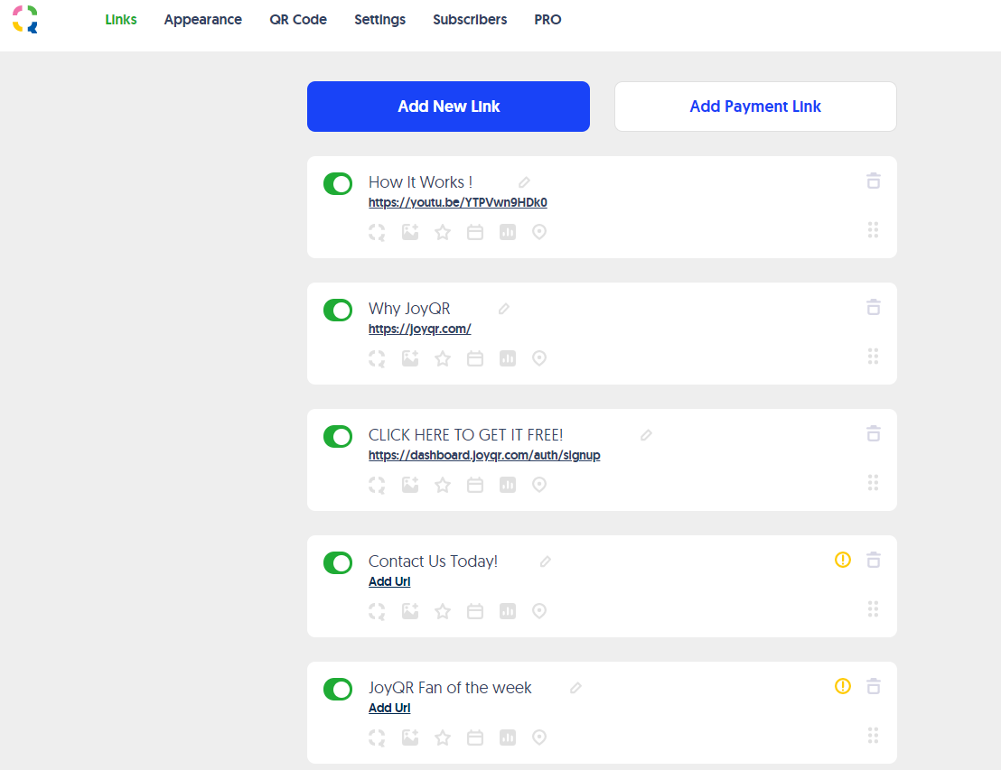This screenshot has height=770, width=1001.
Task: View analytics for CLICK HERE TO GET IT FREE!
Action: click(x=508, y=485)
